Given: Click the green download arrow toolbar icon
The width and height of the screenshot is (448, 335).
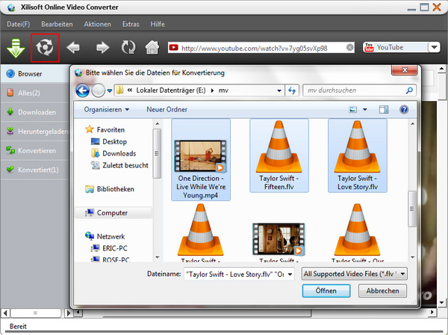Looking at the screenshot, I should point(16,48).
